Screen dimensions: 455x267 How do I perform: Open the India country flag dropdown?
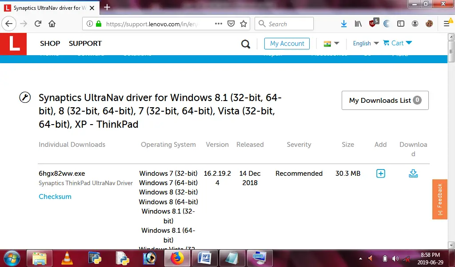tap(331, 44)
